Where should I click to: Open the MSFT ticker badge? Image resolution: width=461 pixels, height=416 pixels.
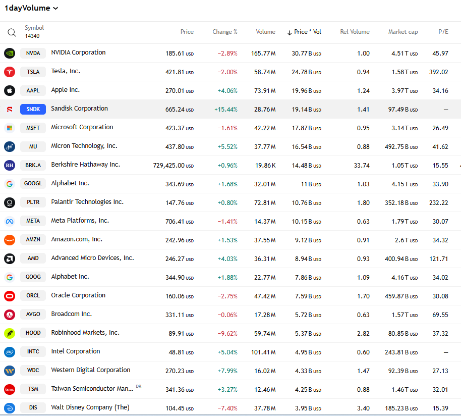[33, 128]
